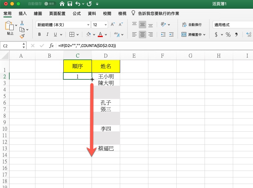Toggle the AutoSave 自動儲存 switch
Screen dimensions: 253x188
pyautogui.click(x=50, y=4)
